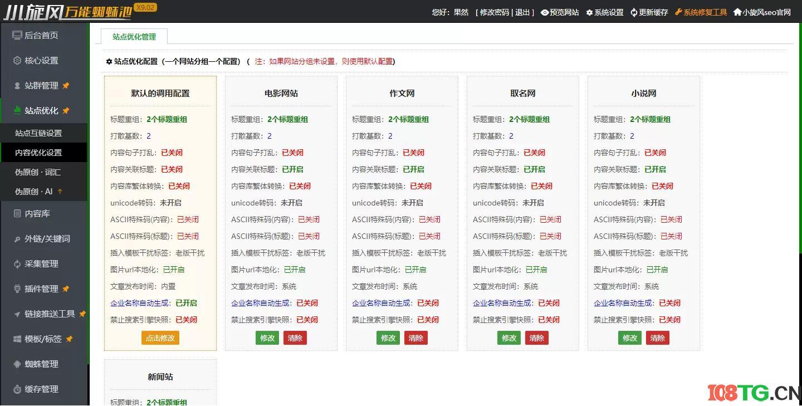
Task: Select the 蜘蛛管理 spider icon in sidebar
Action: 17,364
